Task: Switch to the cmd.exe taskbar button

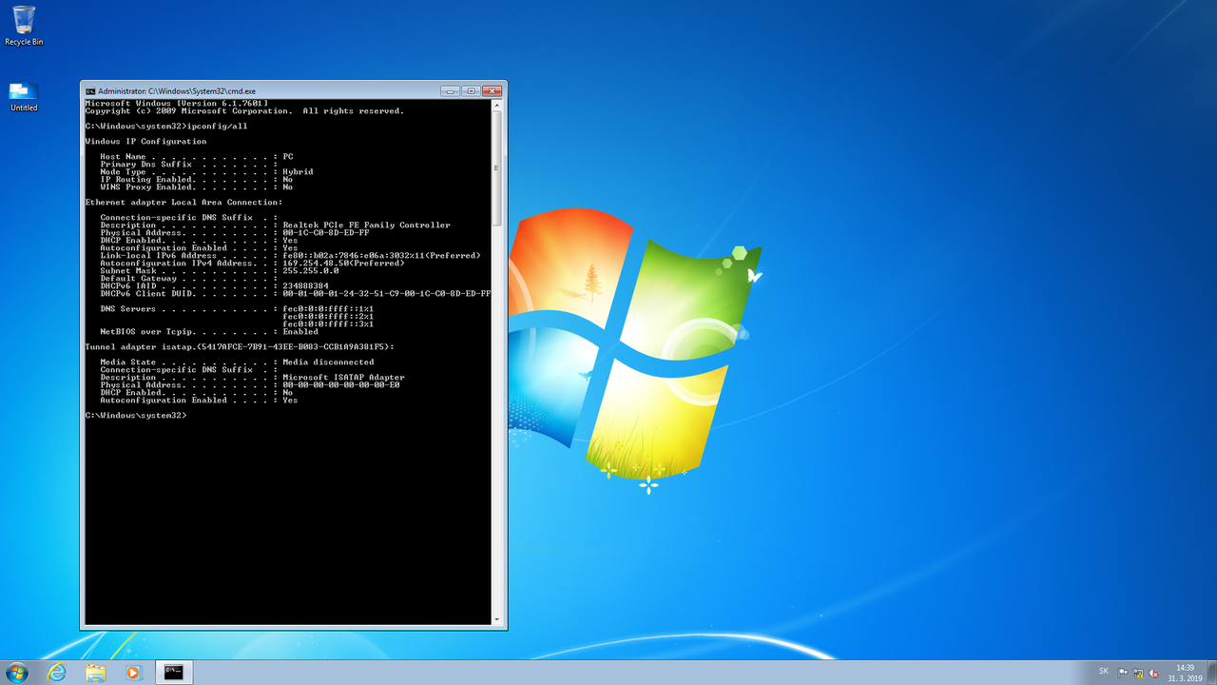Action: [x=174, y=672]
